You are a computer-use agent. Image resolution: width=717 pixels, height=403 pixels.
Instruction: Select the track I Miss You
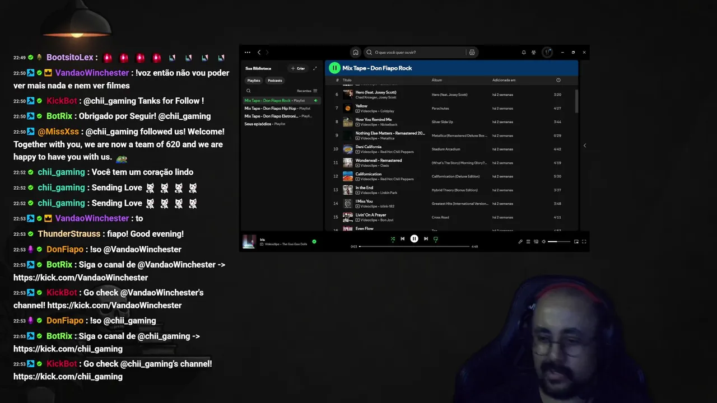point(364,201)
